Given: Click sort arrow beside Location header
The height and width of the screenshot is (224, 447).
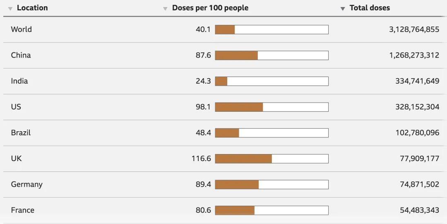Looking at the screenshot, I should coord(10,9).
